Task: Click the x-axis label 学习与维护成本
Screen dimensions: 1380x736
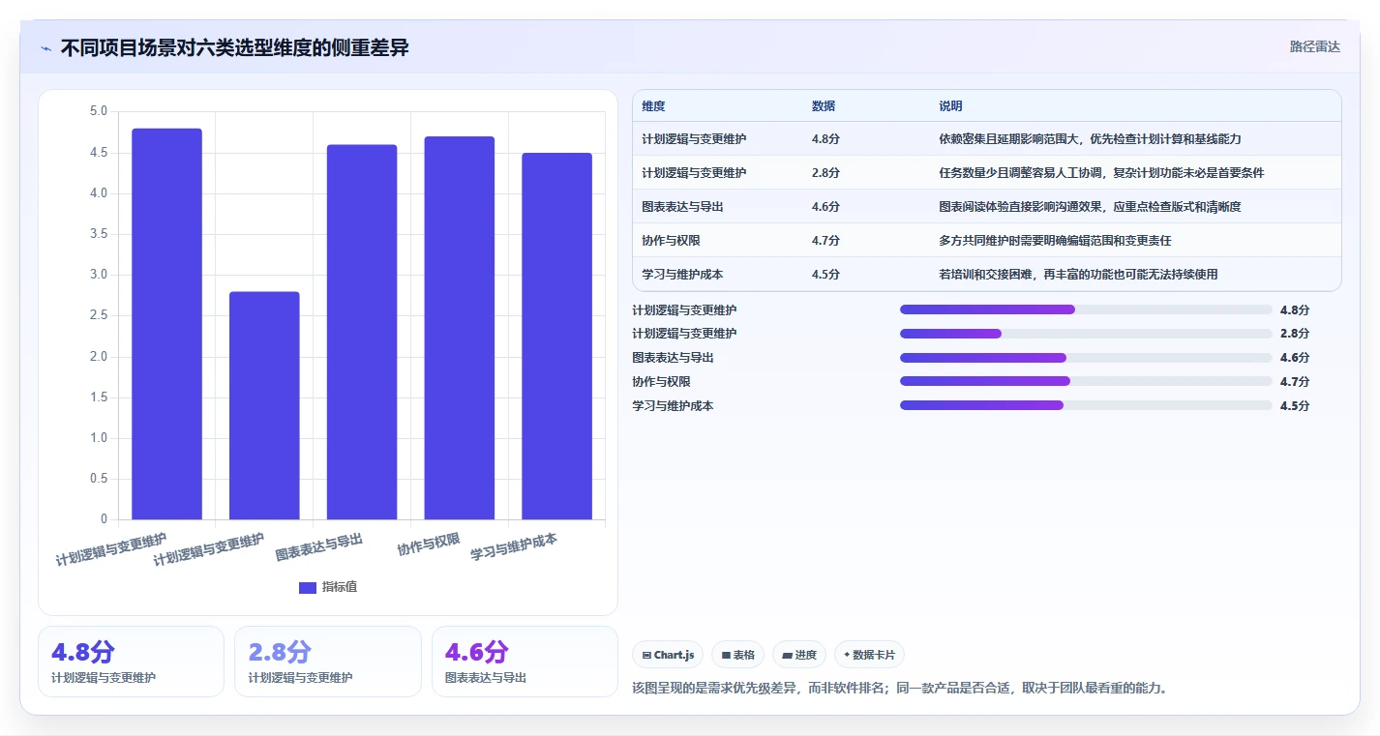Action: [514, 547]
